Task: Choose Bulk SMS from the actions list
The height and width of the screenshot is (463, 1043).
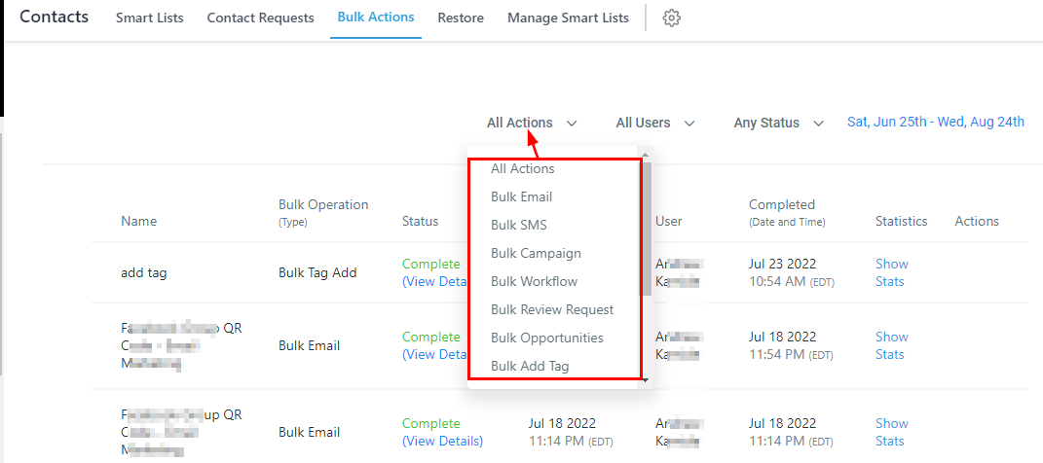Action: tap(518, 225)
